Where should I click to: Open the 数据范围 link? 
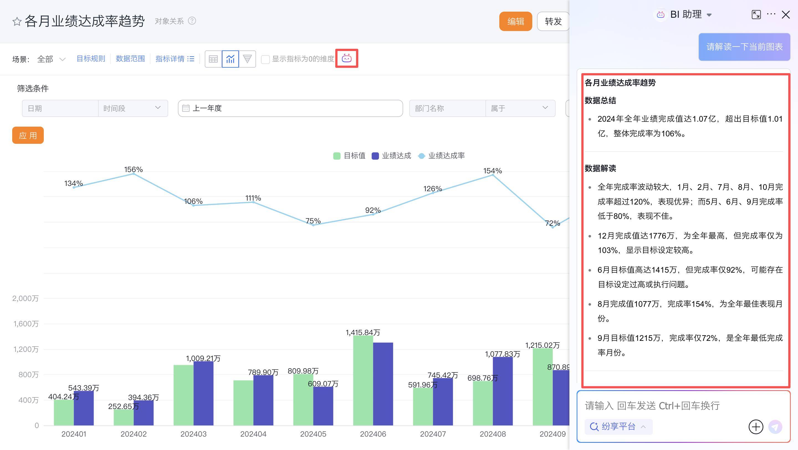tap(130, 58)
